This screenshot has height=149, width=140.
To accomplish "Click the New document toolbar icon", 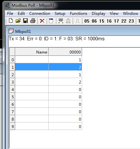I will [x=11, y=21].
